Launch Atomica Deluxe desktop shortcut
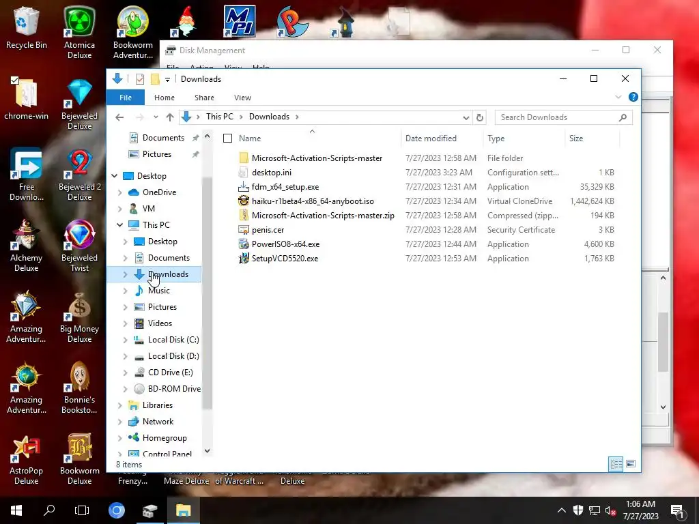The width and height of the screenshot is (699, 524). pos(79,33)
